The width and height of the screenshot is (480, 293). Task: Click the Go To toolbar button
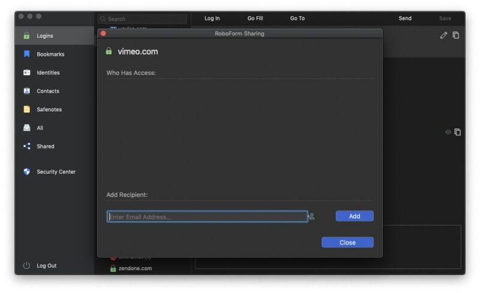click(298, 19)
